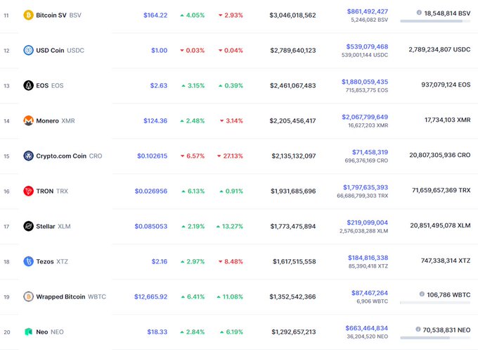Click the $184,816,338 Tezos volume
478x350 pixels.
pyautogui.click(x=368, y=258)
